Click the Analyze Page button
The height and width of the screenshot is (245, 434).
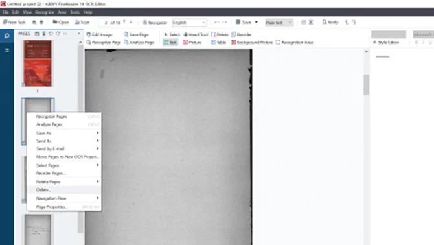(139, 42)
